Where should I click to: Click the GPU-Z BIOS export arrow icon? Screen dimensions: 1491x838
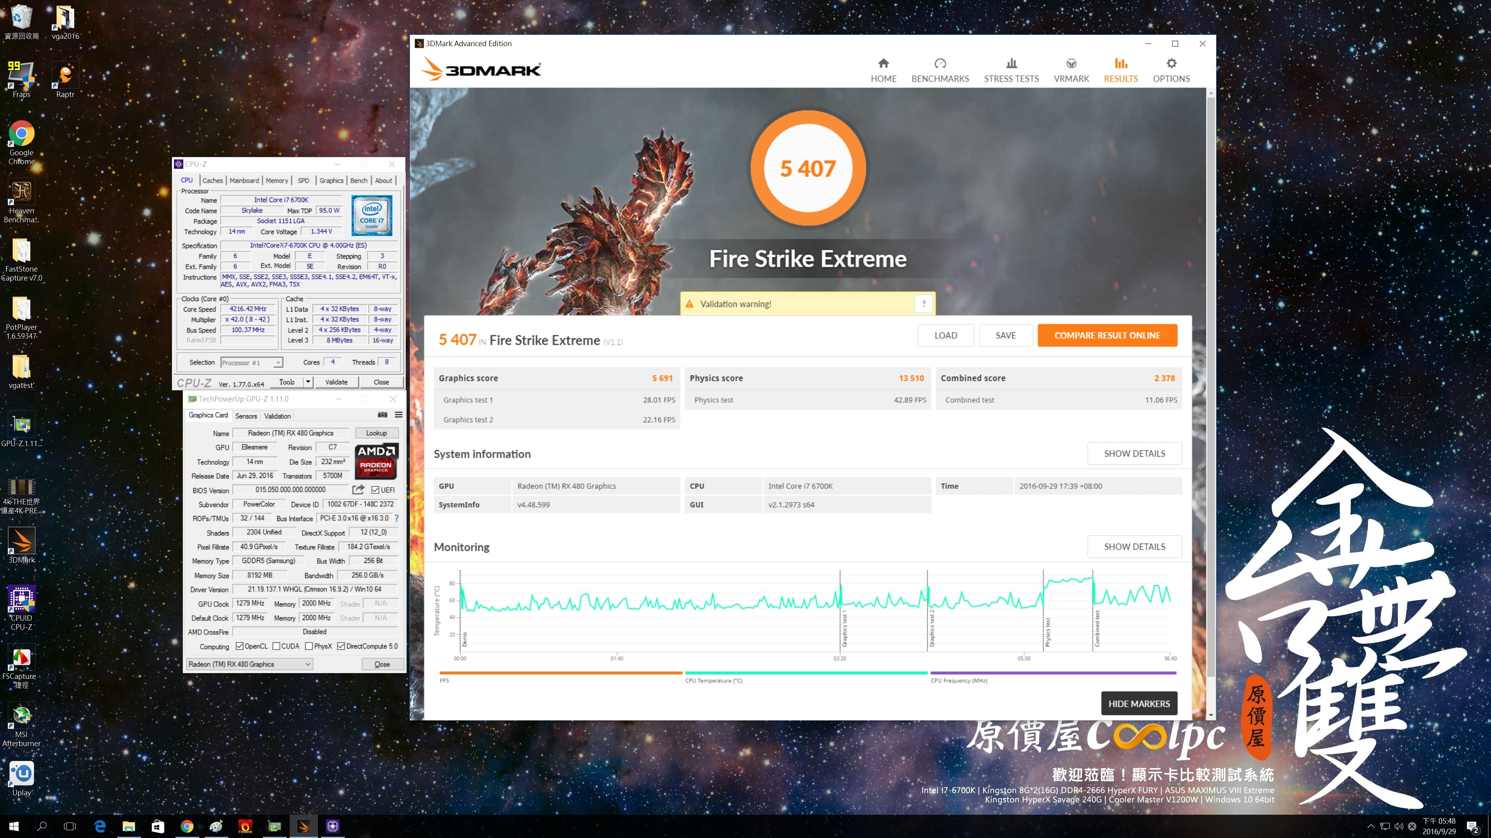pyautogui.click(x=358, y=489)
